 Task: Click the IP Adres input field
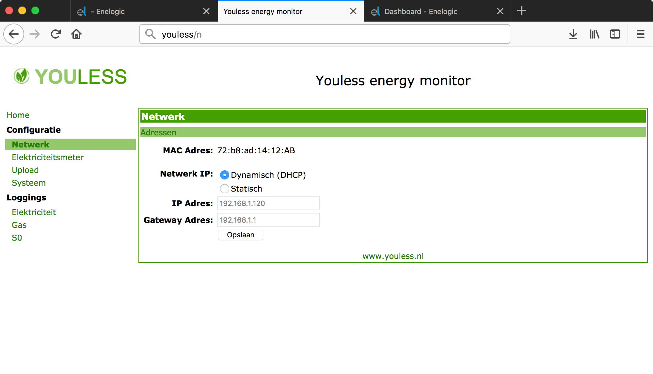pyautogui.click(x=268, y=203)
